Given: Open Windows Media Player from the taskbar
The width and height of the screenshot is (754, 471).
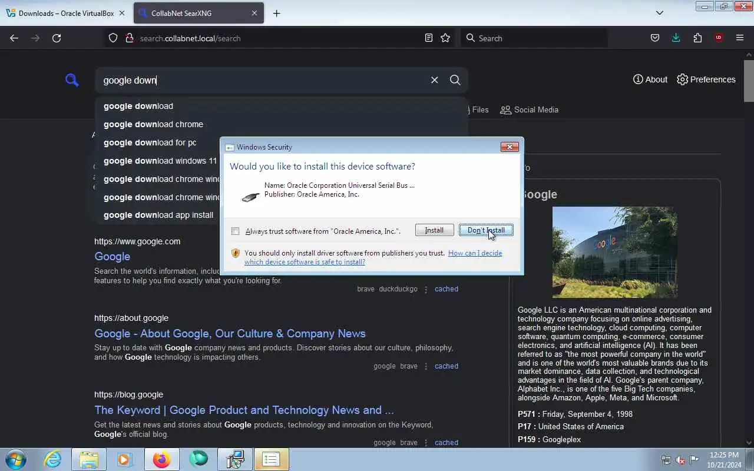Looking at the screenshot, I should point(124,459).
